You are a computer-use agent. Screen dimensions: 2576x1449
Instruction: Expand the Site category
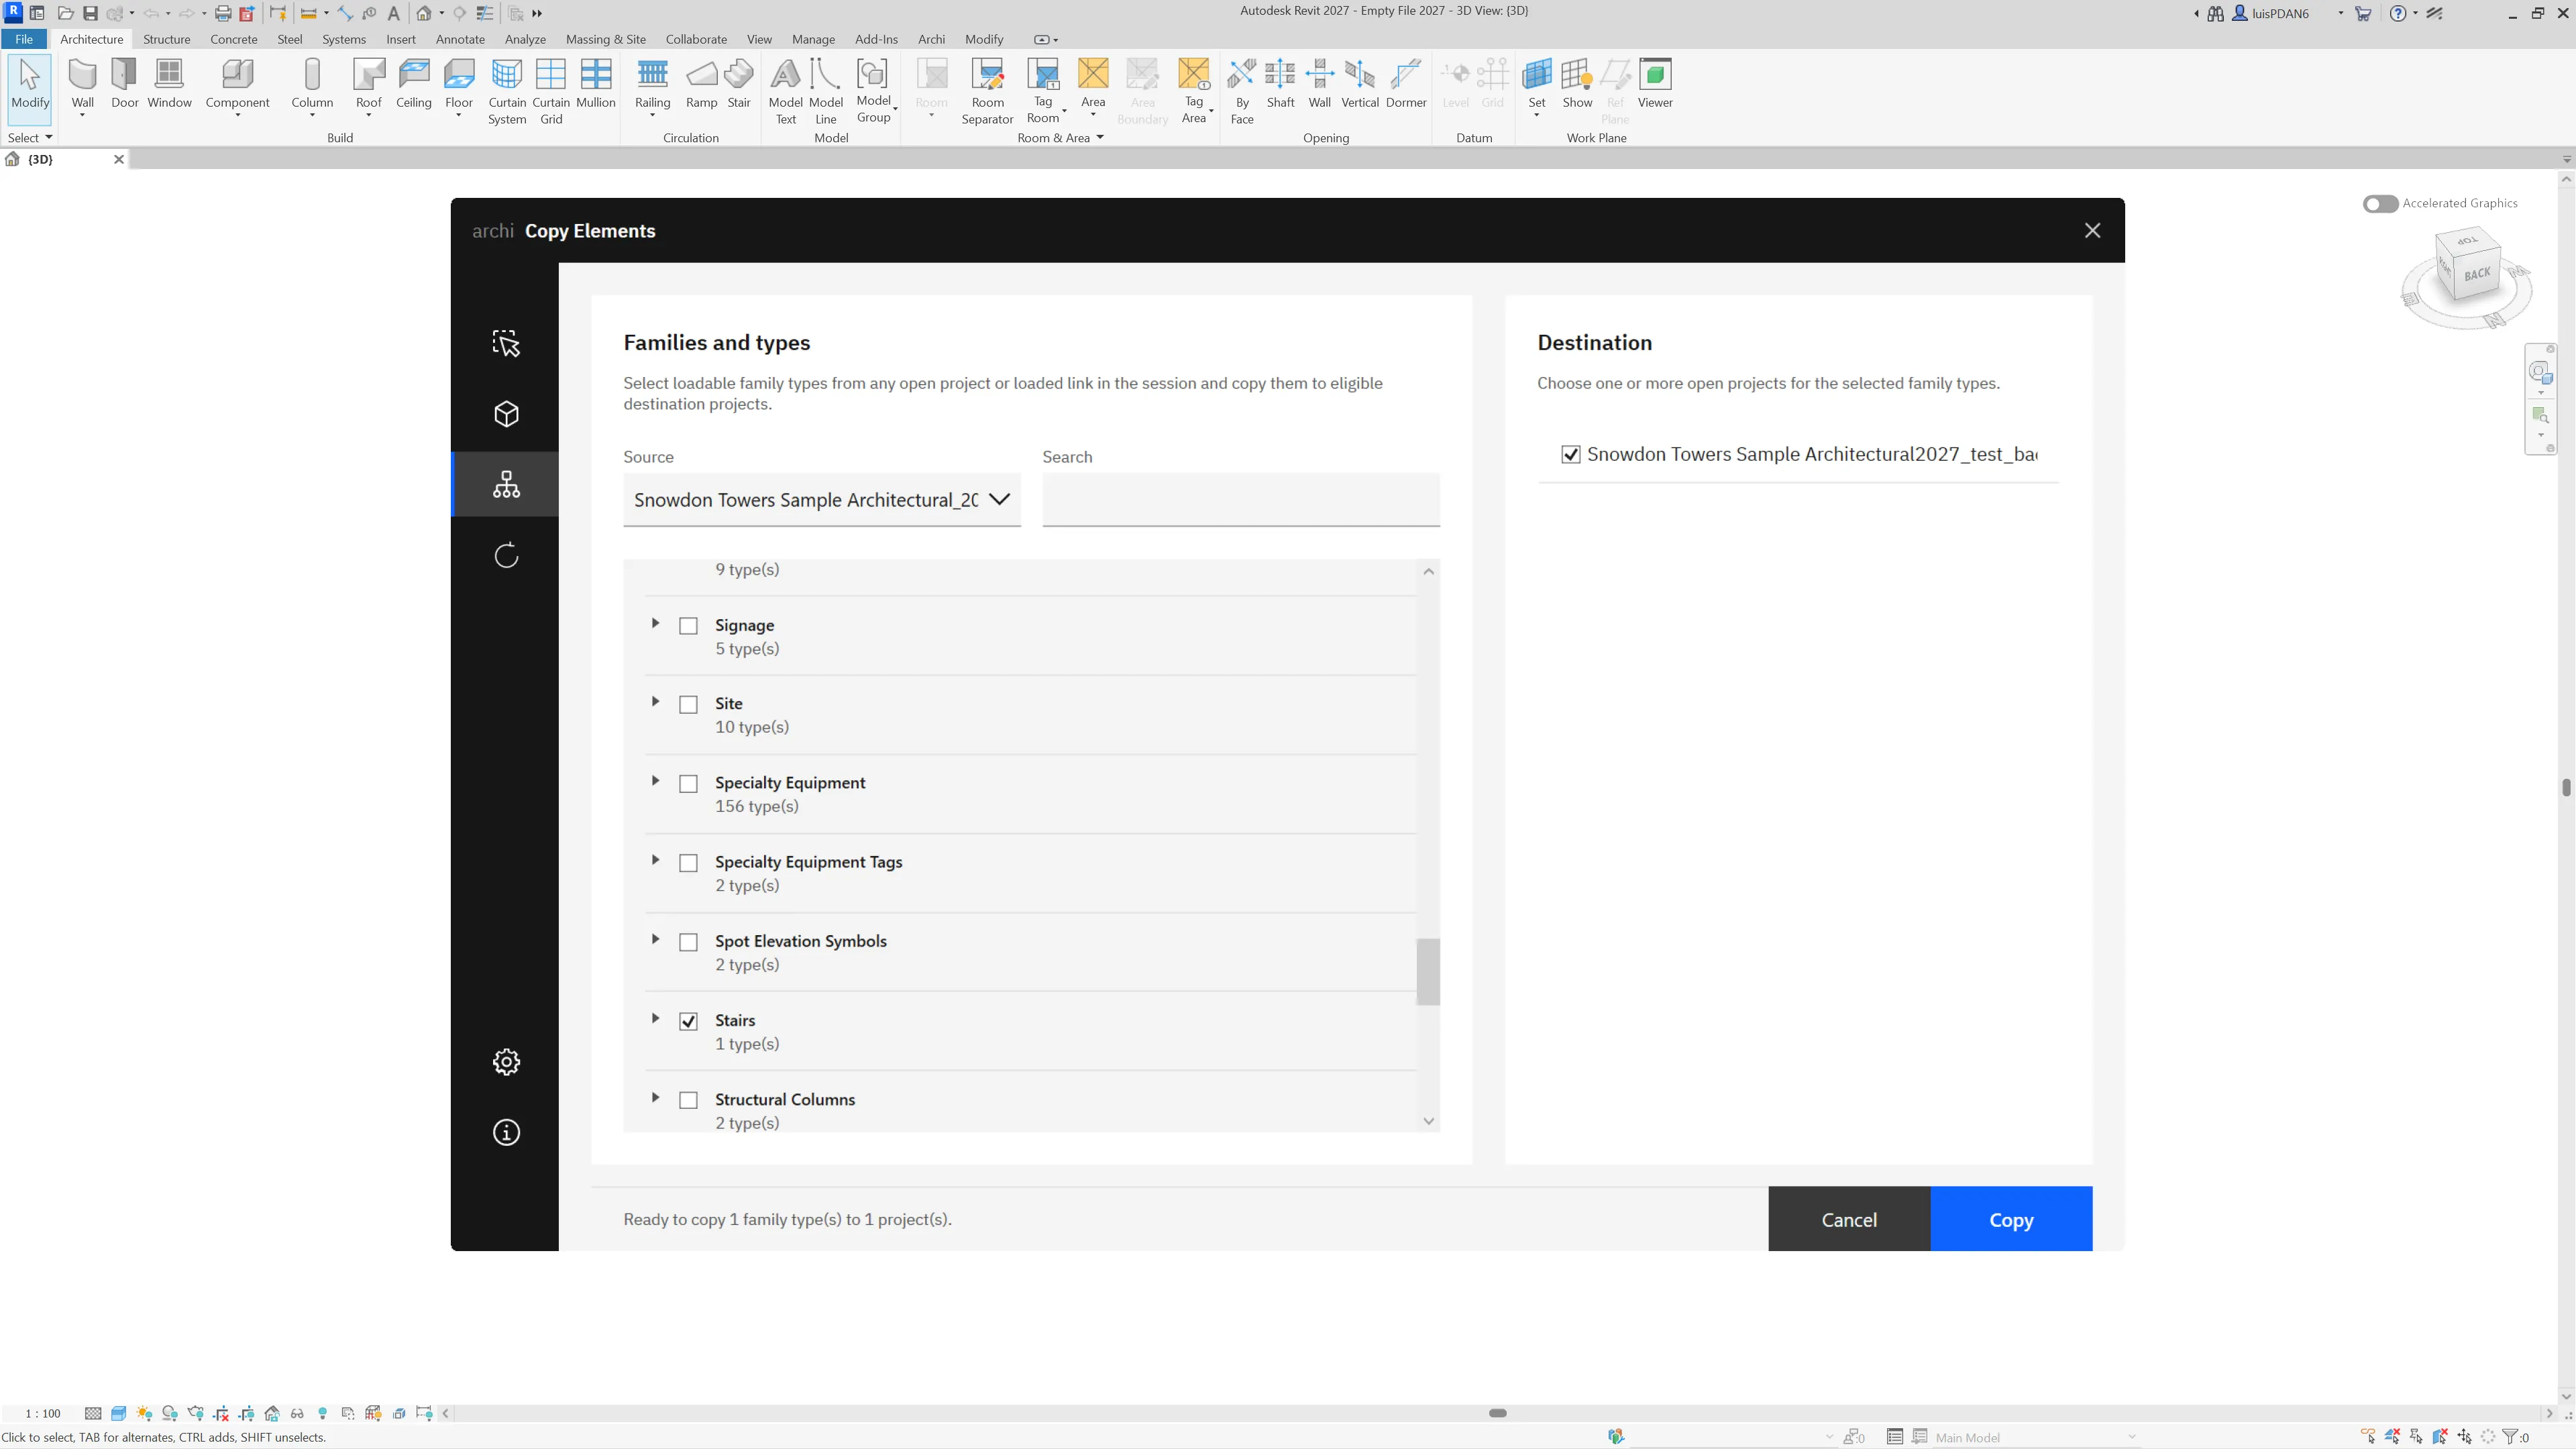[x=655, y=702]
